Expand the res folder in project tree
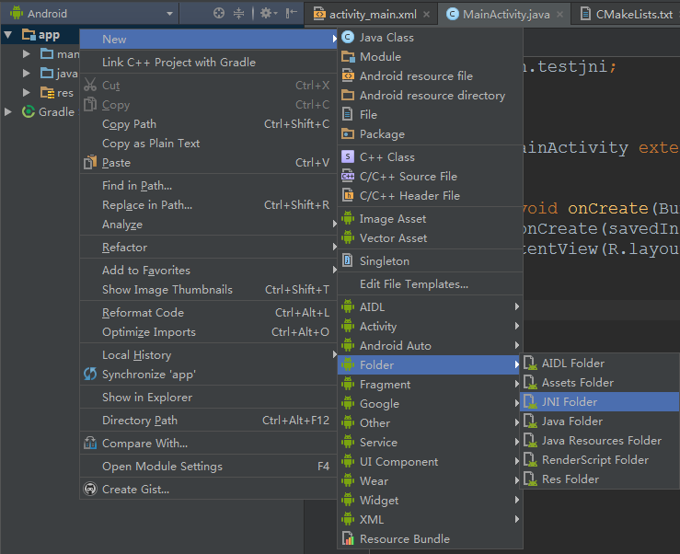Image resolution: width=680 pixels, height=554 pixels. pyautogui.click(x=27, y=93)
